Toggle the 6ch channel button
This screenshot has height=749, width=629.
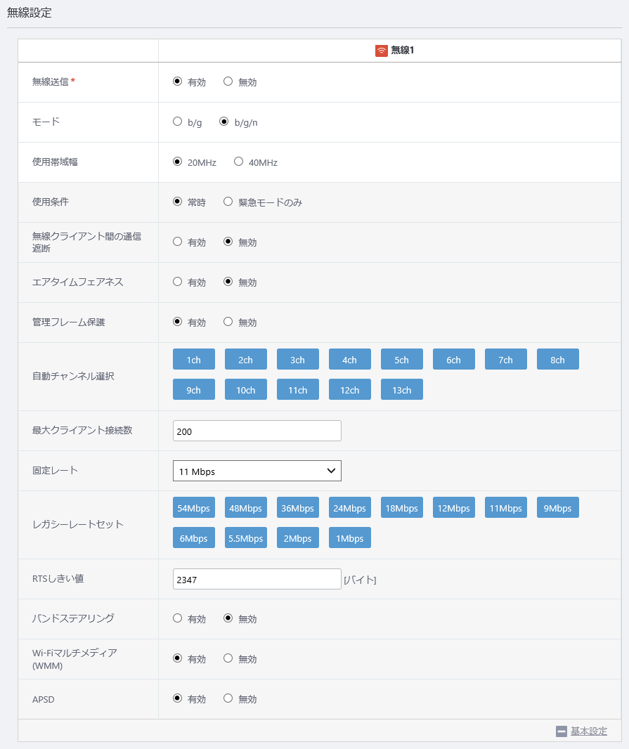pyautogui.click(x=454, y=359)
